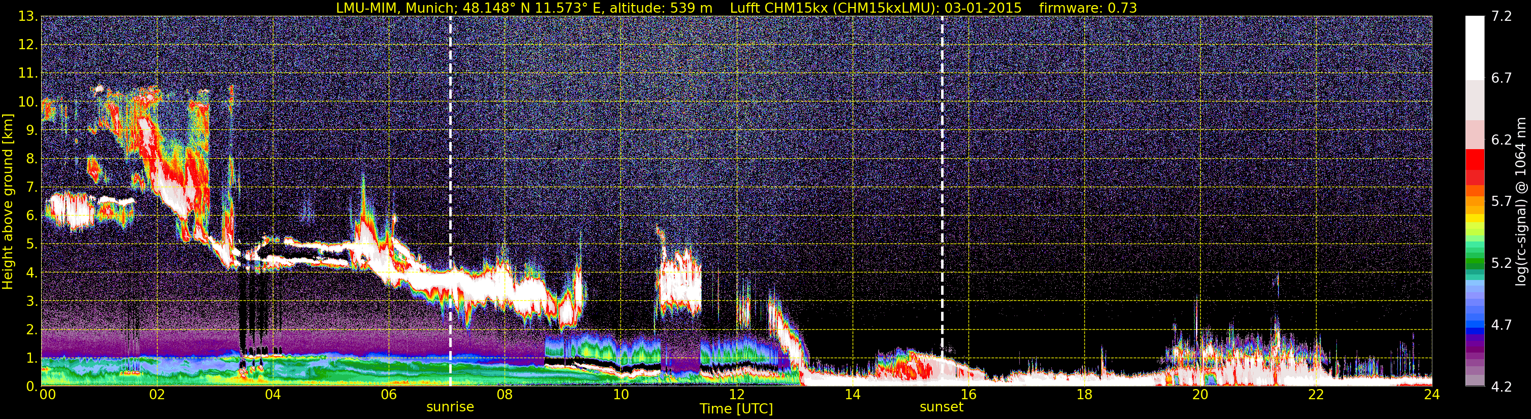1531x419 pixels.
Task: Click the white dashed sunset marker line
Action: click(x=942, y=200)
